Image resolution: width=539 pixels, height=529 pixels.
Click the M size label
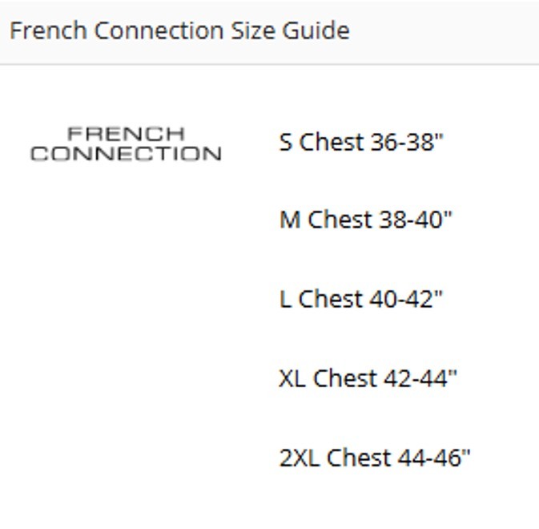coord(289,220)
